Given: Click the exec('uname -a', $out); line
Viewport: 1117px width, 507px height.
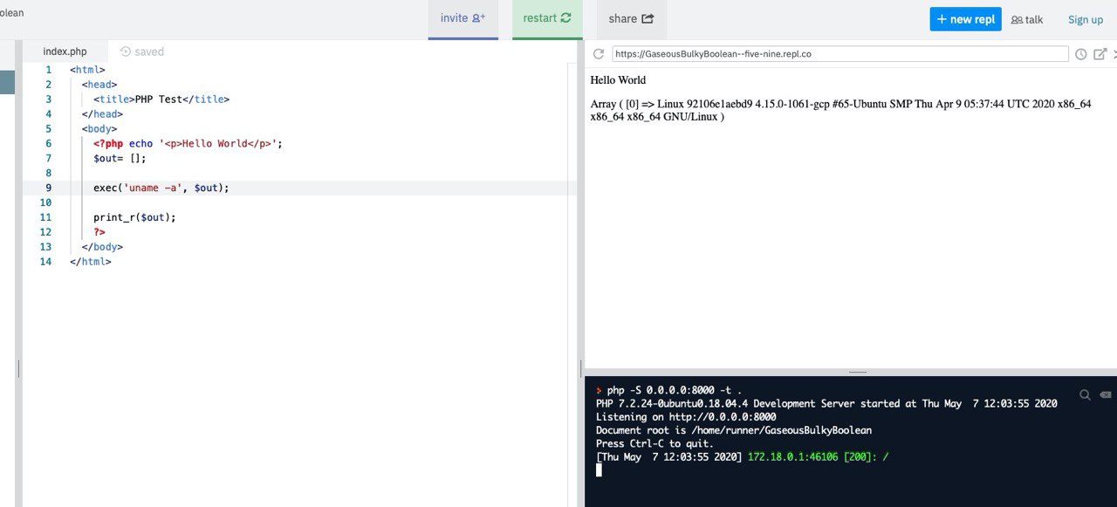Looking at the screenshot, I should 161,188.
